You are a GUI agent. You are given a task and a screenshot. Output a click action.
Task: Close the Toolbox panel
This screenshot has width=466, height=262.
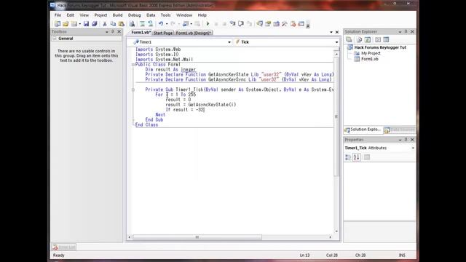click(119, 31)
